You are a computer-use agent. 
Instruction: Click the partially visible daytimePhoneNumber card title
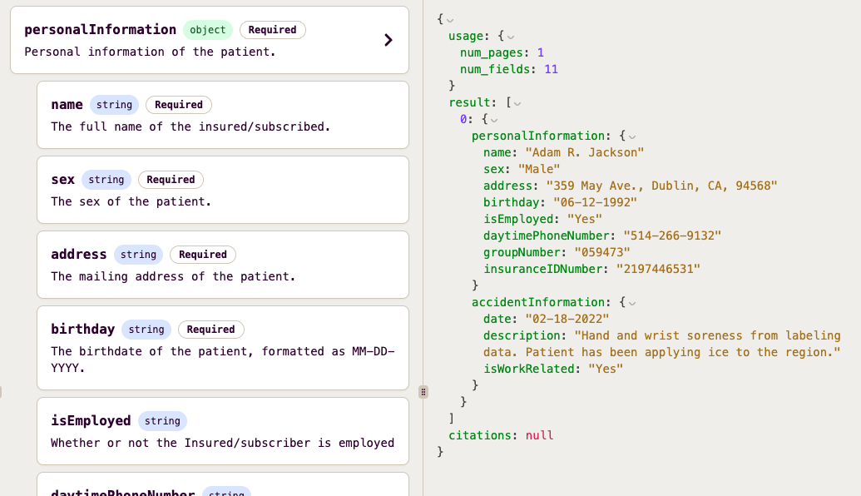[x=123, y=492]
